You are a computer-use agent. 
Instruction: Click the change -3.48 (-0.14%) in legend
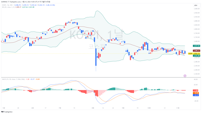(x=50, y=5)
